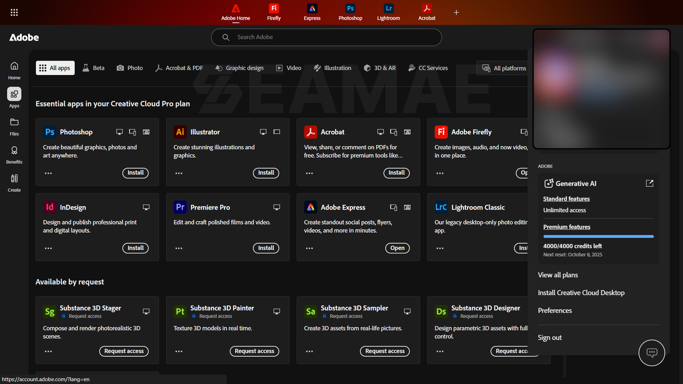
Task: Click the generative credits progress bar
Action: 598,236
